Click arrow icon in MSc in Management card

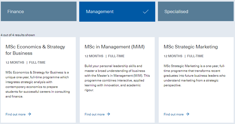109,114
